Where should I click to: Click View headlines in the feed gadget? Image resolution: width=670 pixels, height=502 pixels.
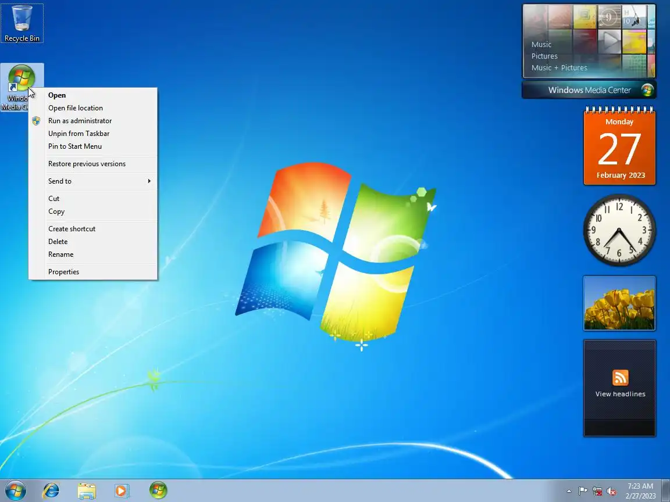coord(621,394)
